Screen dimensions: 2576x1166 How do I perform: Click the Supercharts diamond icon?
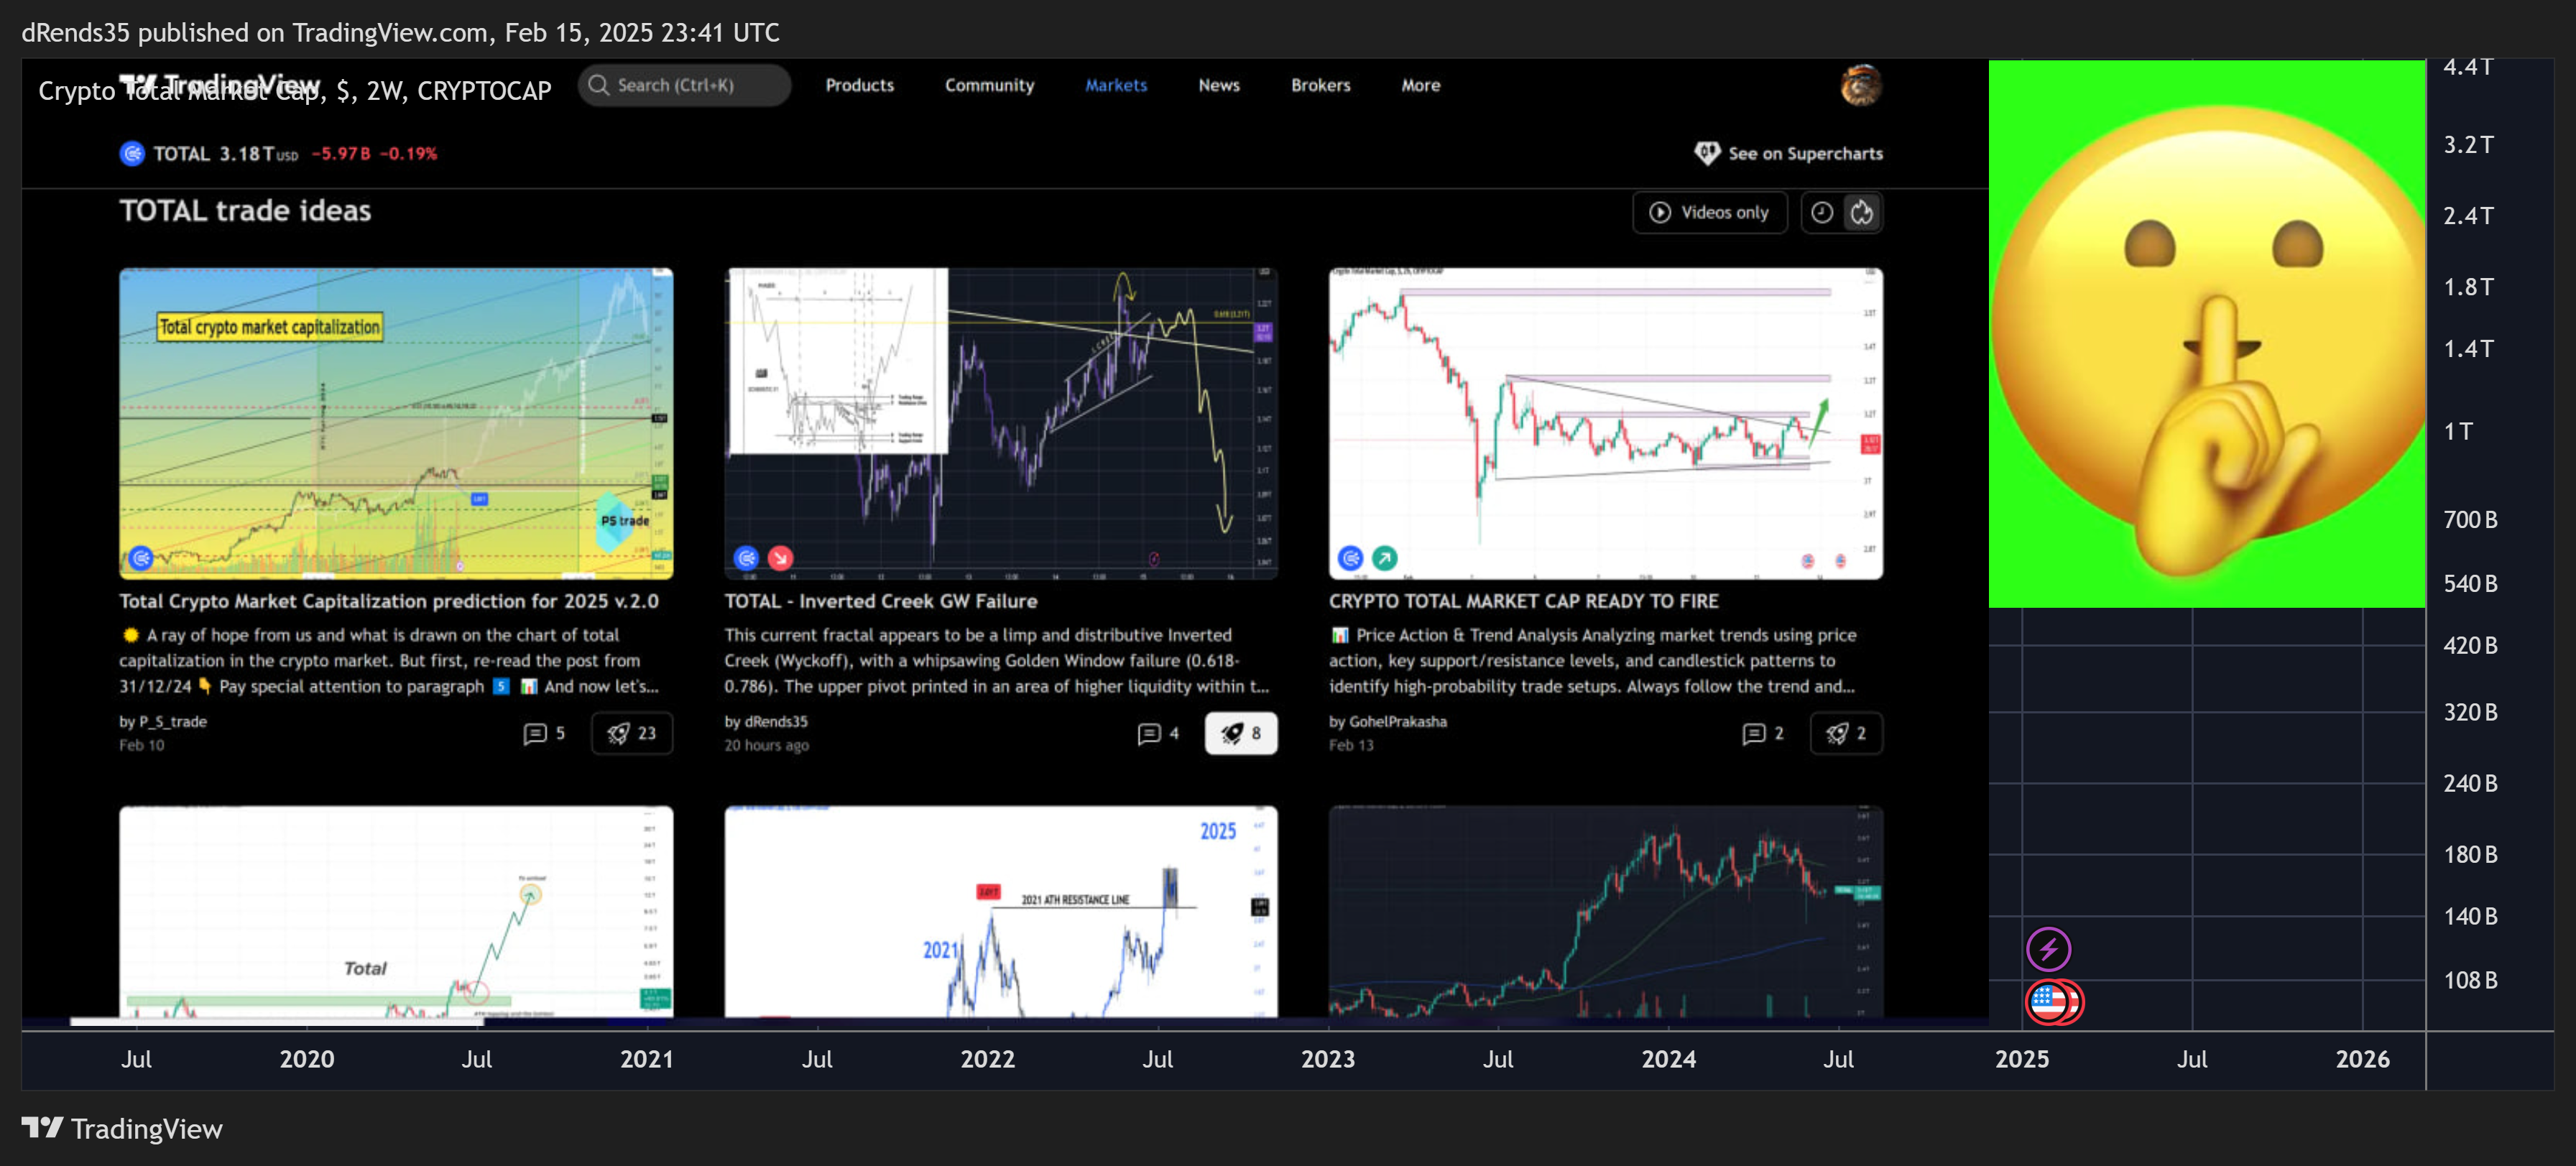[x=1707, y=153]
